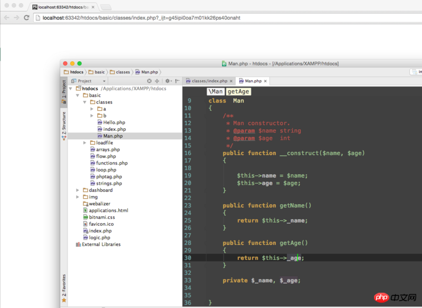This screenshot has height=308, width=422.
Task: Expand the folder named a in classes
Action: point(92,109)
